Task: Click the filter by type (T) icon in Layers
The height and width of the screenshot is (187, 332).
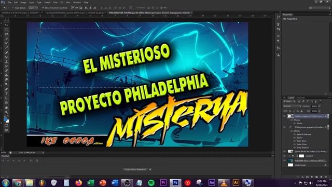Action: pyautogui.click(x=307, y=102)
